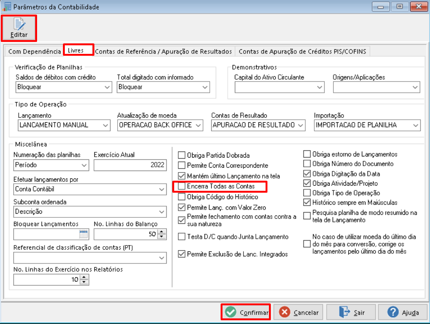The height and width of the screenshot is (324, 430).
Task: Toggle Histórico sempre em Maiúsculas
Action: (x=307, y=202)
